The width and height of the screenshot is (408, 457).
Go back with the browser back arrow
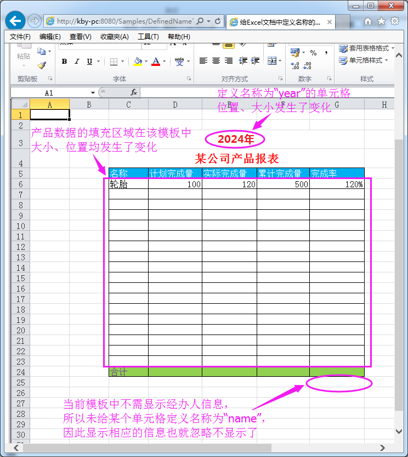pos(15,21)
